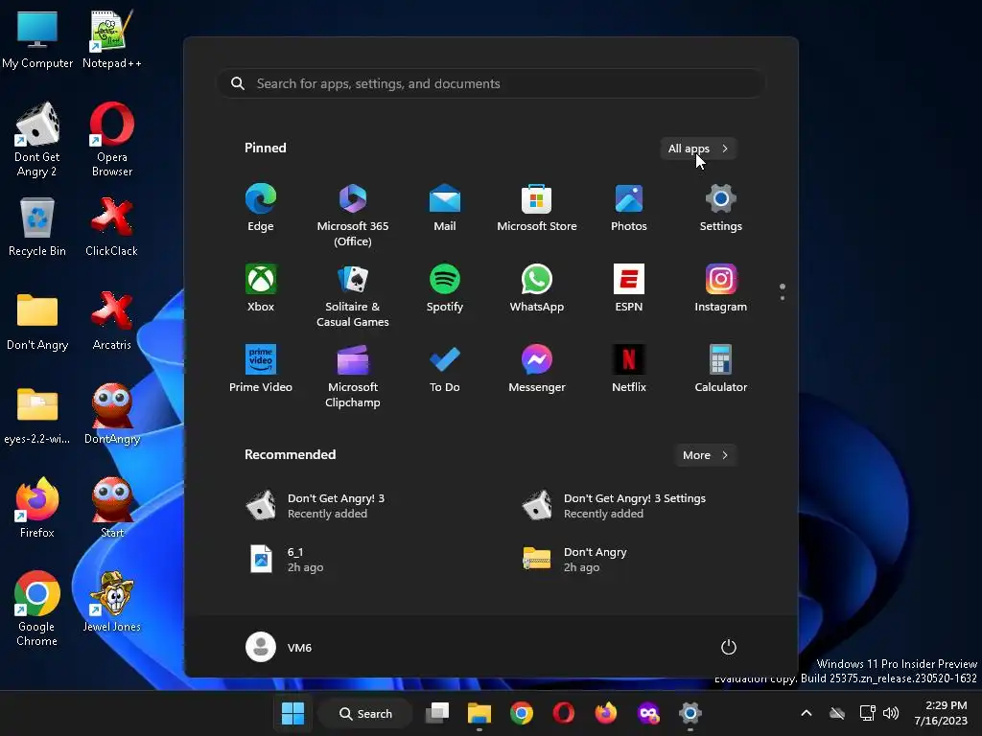This screenshot has width=982, height=736.
Task: Click the Start menu search field
Action: [x=491, y=83]
